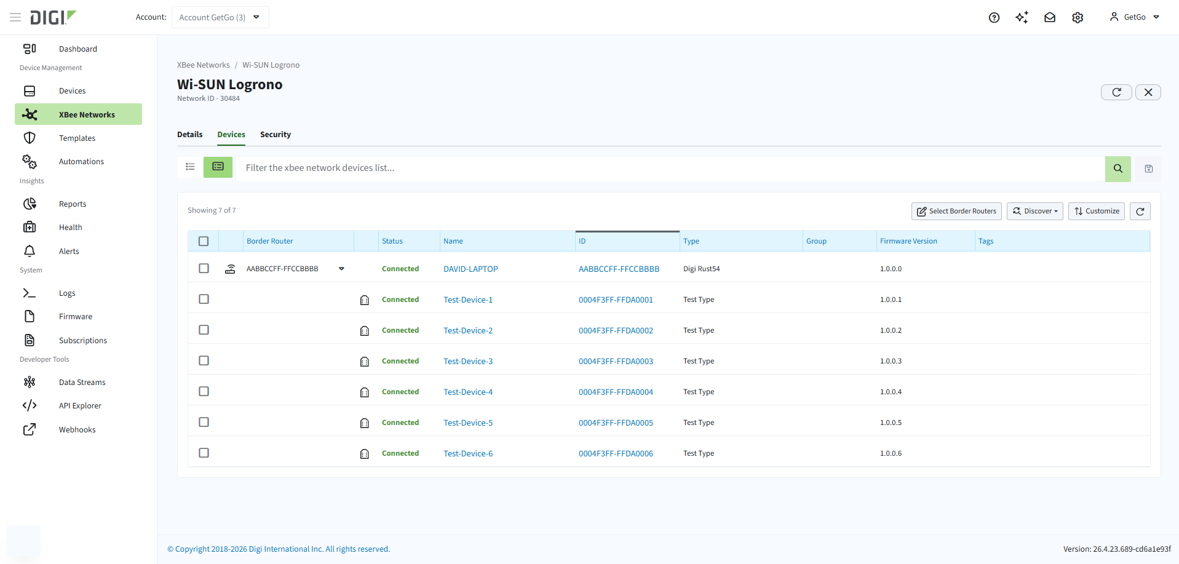The height and width of the screenshot is (564, 1179).
Task: Open the Account GetGo (3) dropdown
Action: [220, 17]
